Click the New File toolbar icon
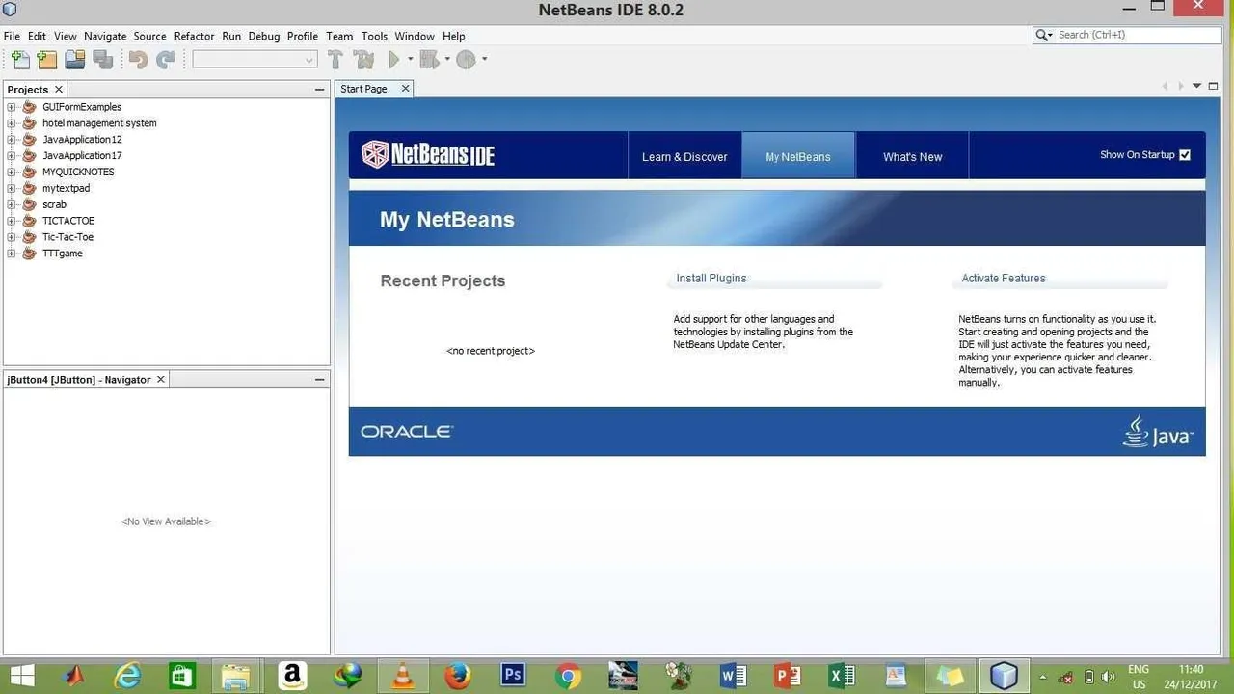Viewport: 1234px width, 694px height. [x=19, y=60]
